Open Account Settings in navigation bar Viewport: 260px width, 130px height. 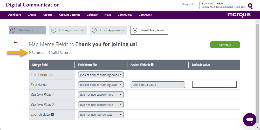point(69,15)
